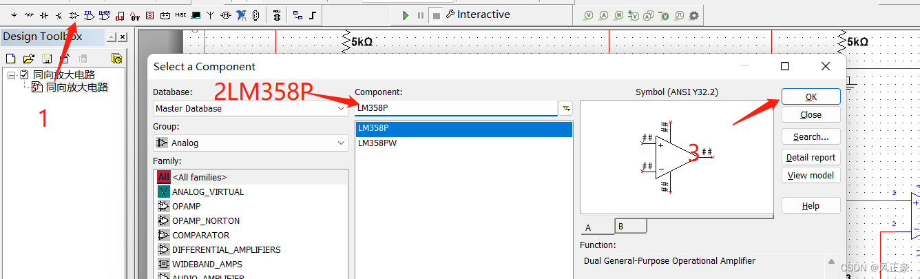Screen dimensions: 920x279
Task: Click the Component search input field
Action: coord(456,107)
